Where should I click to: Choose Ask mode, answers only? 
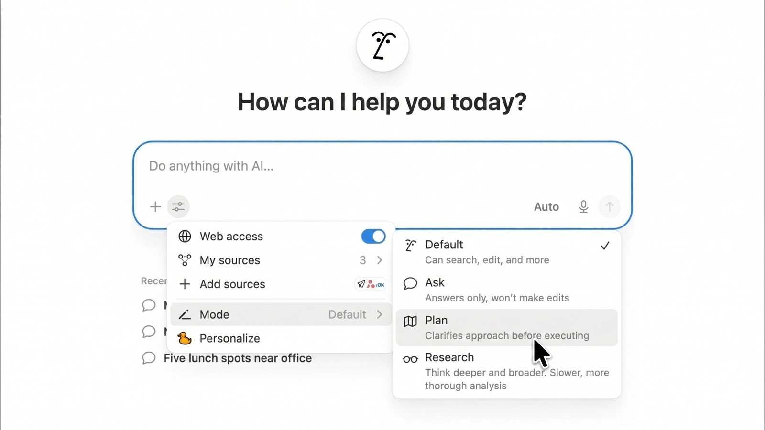(x=507, y=290)
